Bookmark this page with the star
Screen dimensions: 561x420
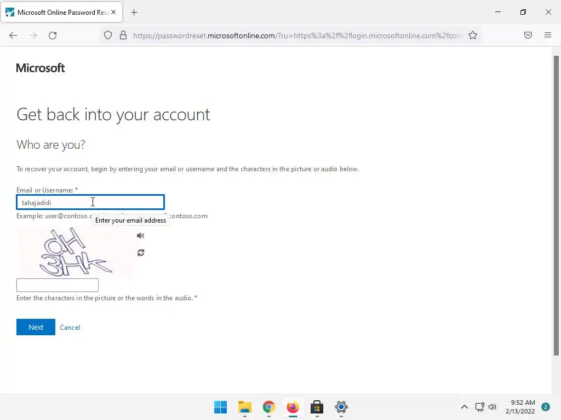tap(473, 35)
